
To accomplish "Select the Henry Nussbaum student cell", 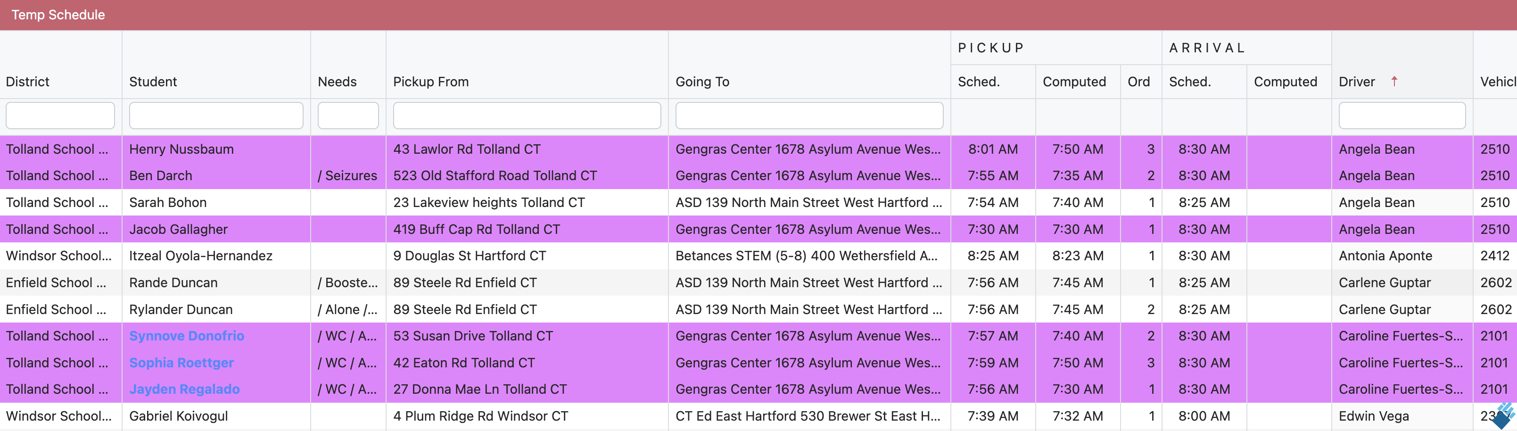I will tap(216, 149).
